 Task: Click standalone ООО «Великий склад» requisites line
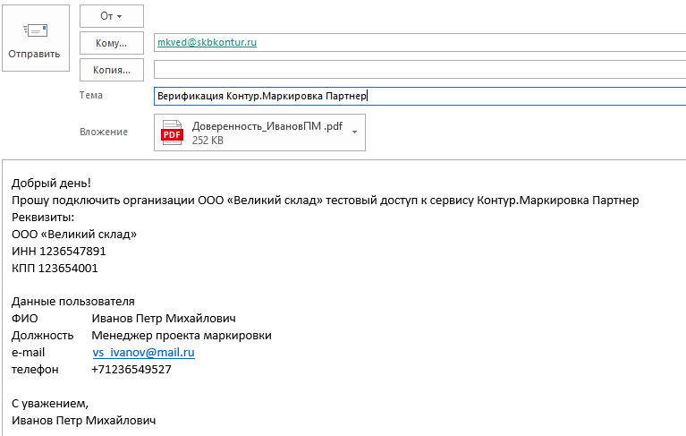[74, 235]
